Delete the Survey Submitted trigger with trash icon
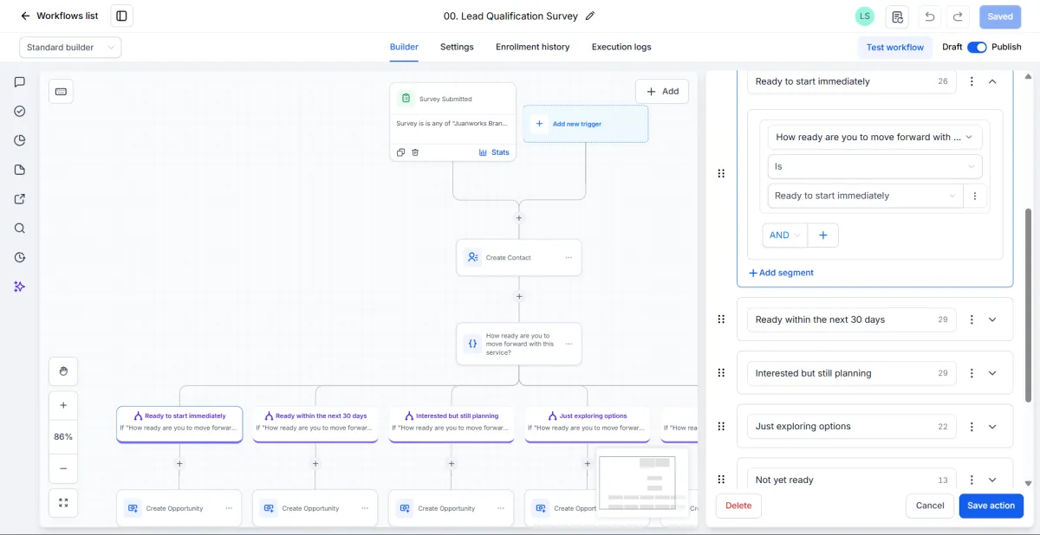The image size is (1040, 535). [x=415, y=152]
